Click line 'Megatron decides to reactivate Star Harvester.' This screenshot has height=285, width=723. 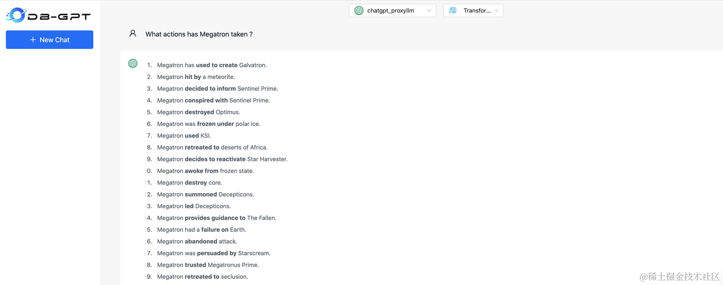click(222, 159)
